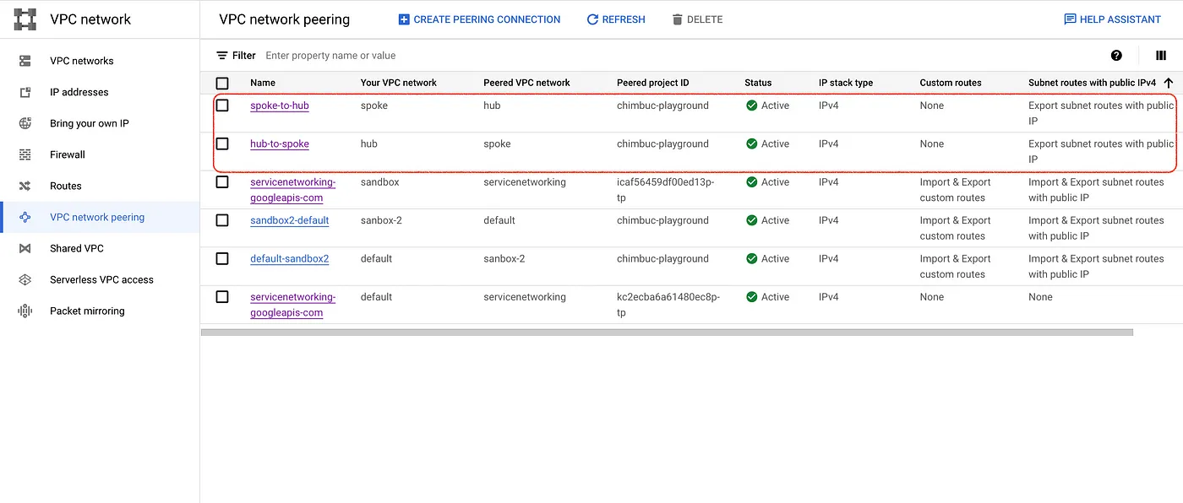
Task: Open the column display options icon
Action: pyautogui.click(x=1161, y=56)
